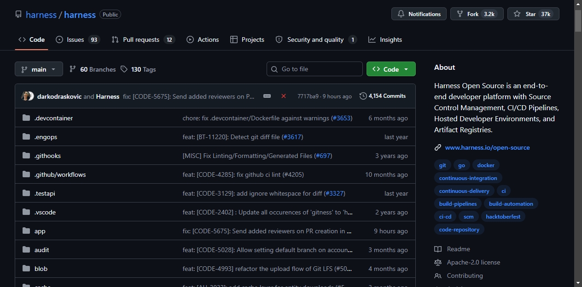Fork the repository with the Fork button
Screen dimensions: 582x287
(x=477, y=14)
